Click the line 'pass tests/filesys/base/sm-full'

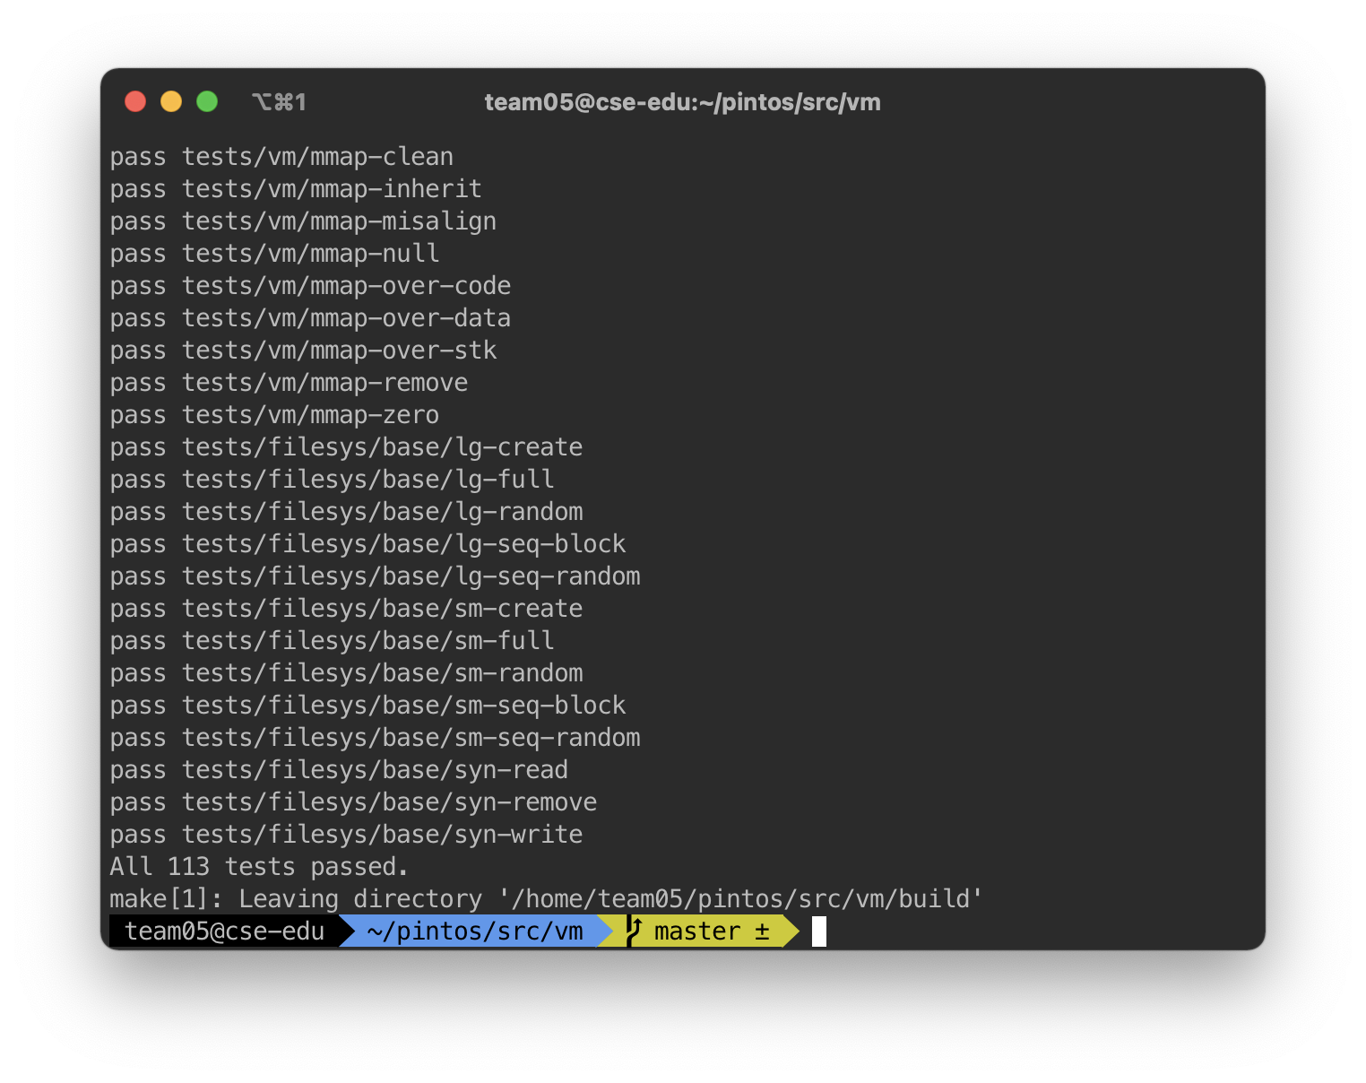(x=332, y=641)
